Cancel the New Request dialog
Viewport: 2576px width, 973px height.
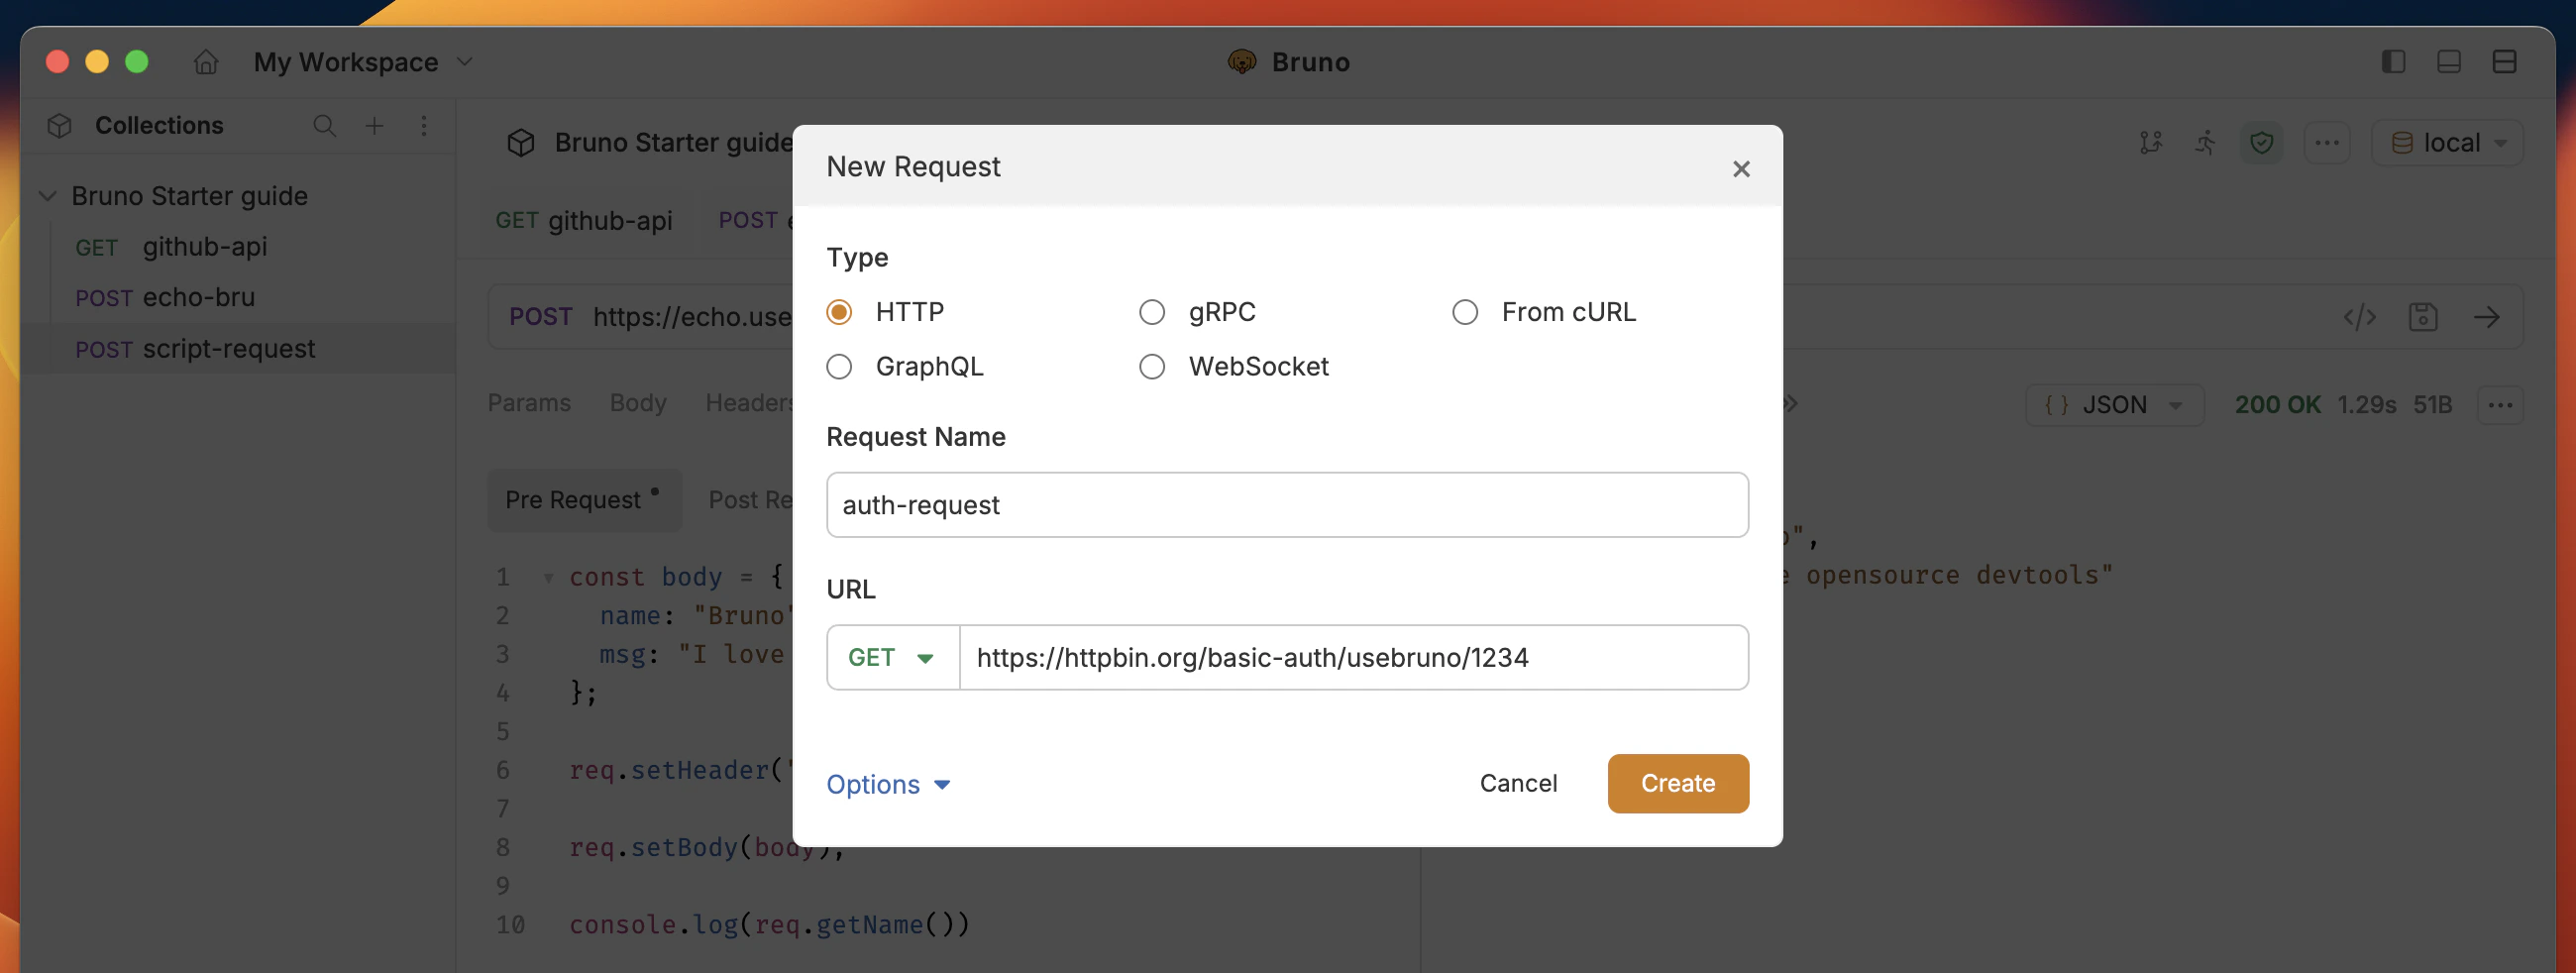pos(1518,783)
